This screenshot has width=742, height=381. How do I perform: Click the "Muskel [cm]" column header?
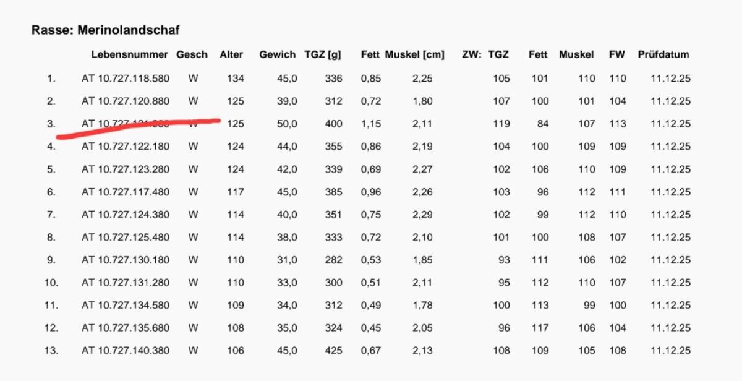coord(414,54)
